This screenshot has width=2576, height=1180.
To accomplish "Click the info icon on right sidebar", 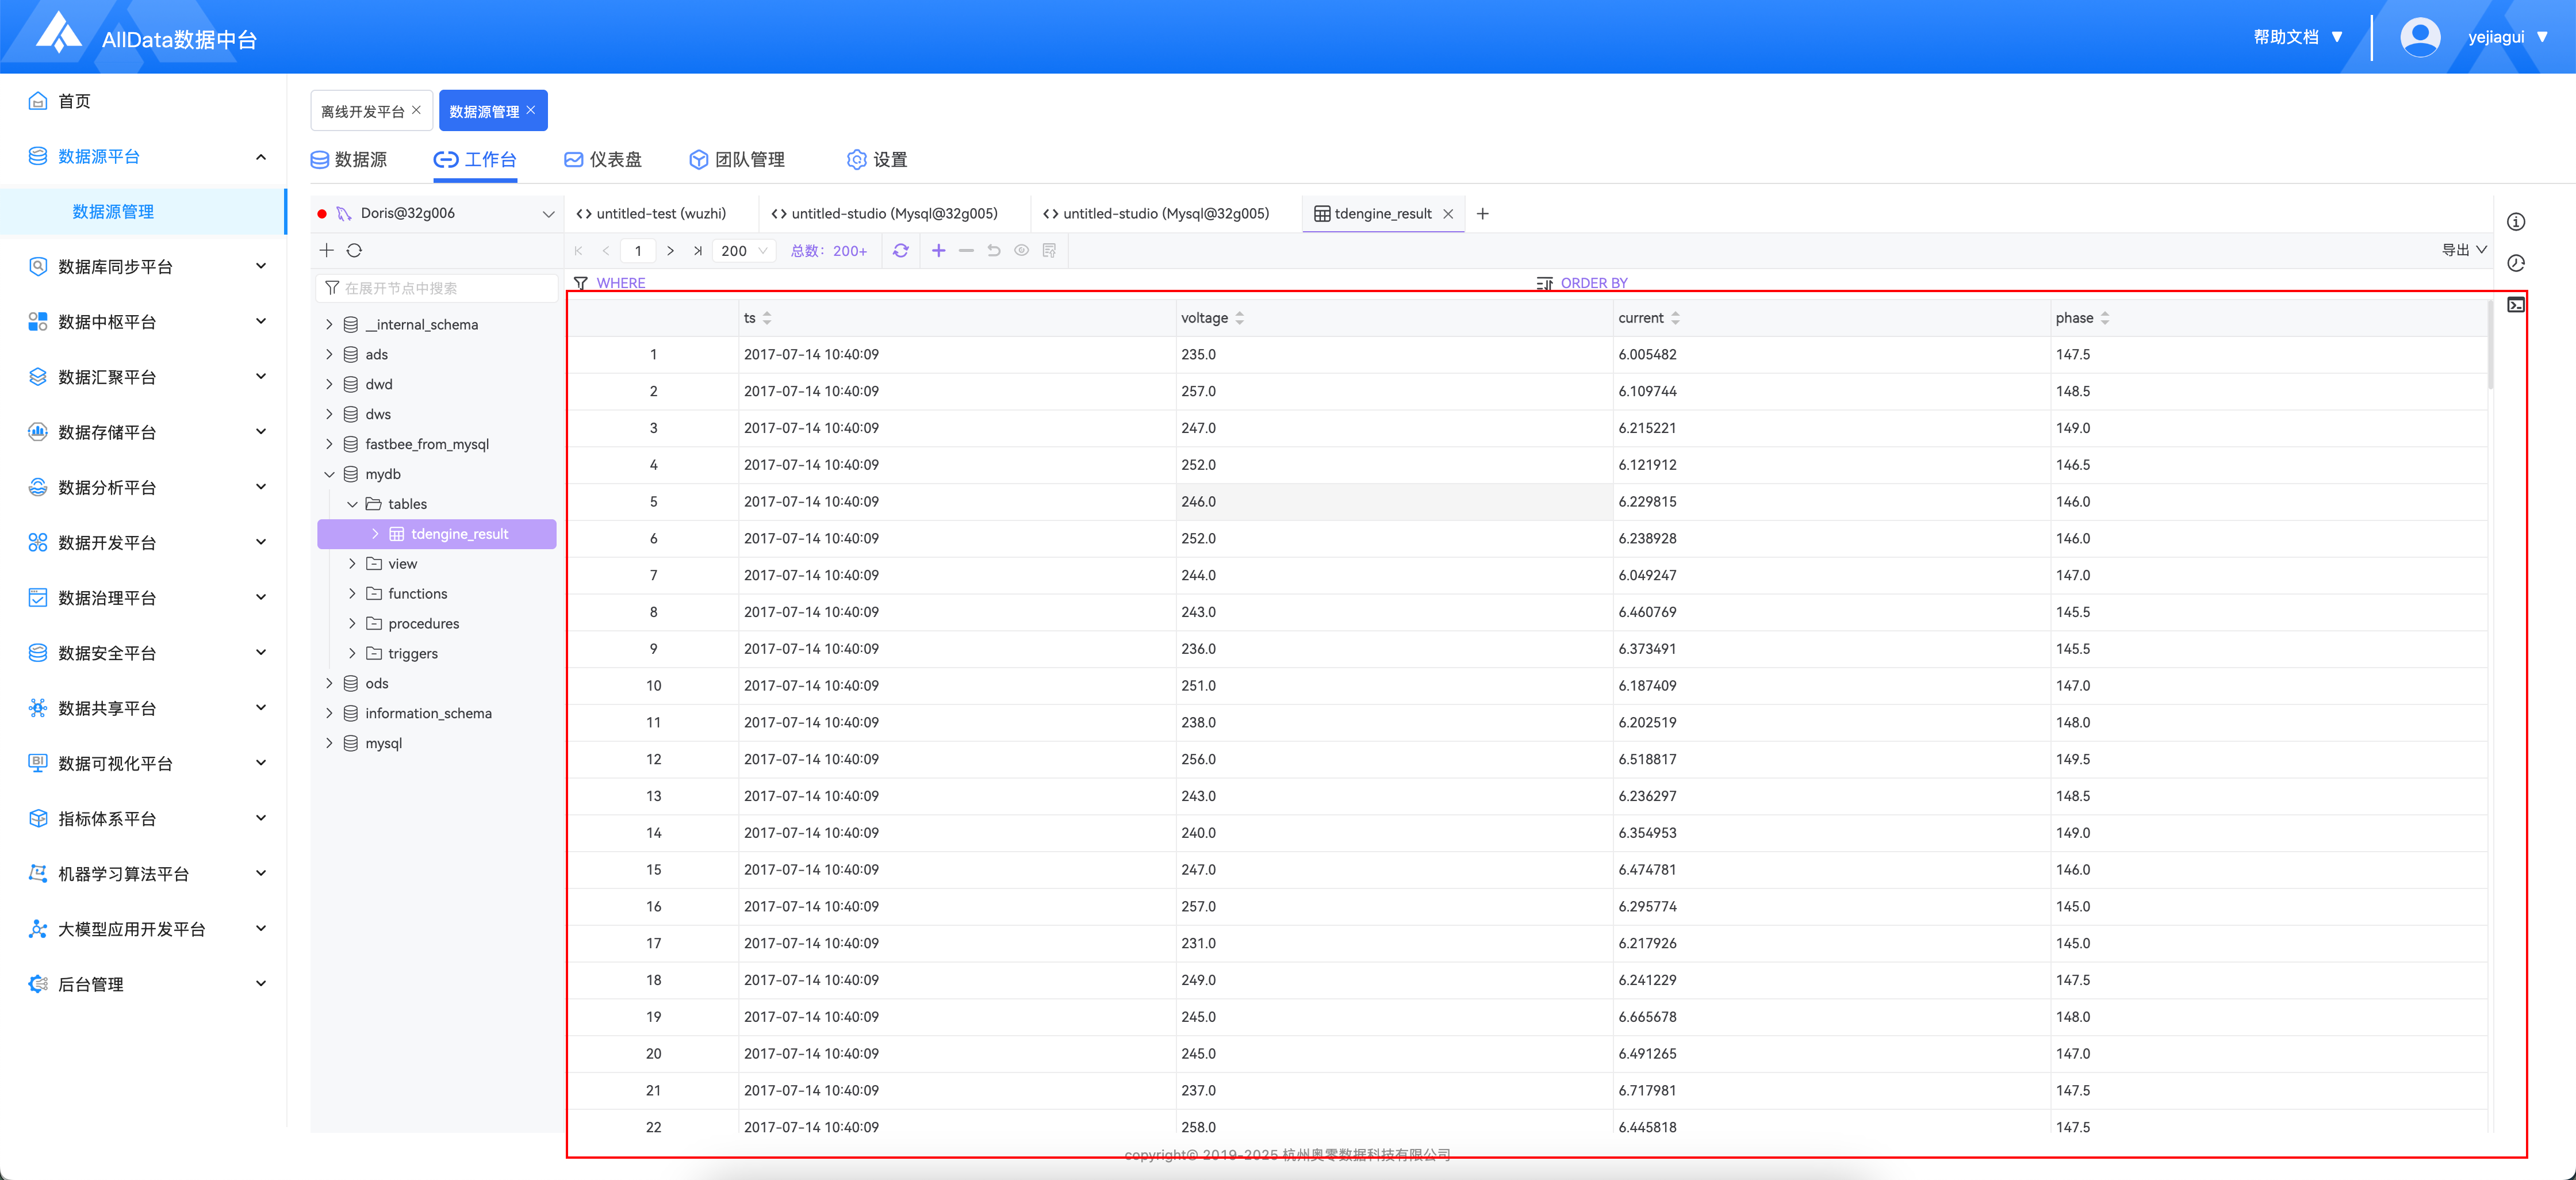I will pyautogui.click(x=2515, y=222).
